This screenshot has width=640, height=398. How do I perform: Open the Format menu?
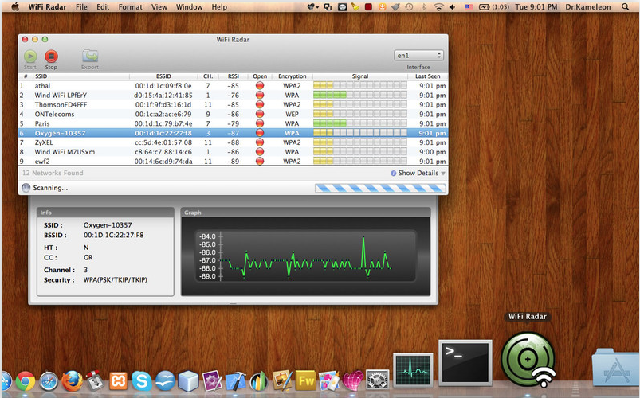pos(130,7)
